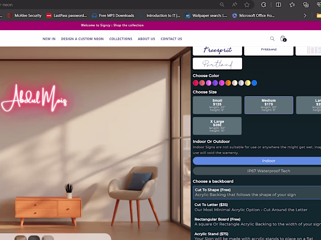The height and width of the screenshot is (240, 321).
Task: Open the Collections icon in browser toolbar
Action: coord(306,5)
